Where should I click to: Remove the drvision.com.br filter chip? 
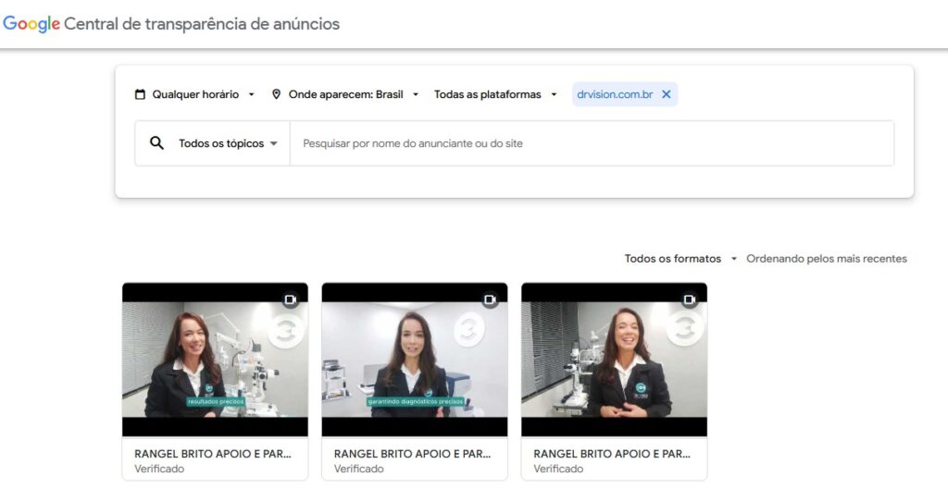tap(667, 94)
